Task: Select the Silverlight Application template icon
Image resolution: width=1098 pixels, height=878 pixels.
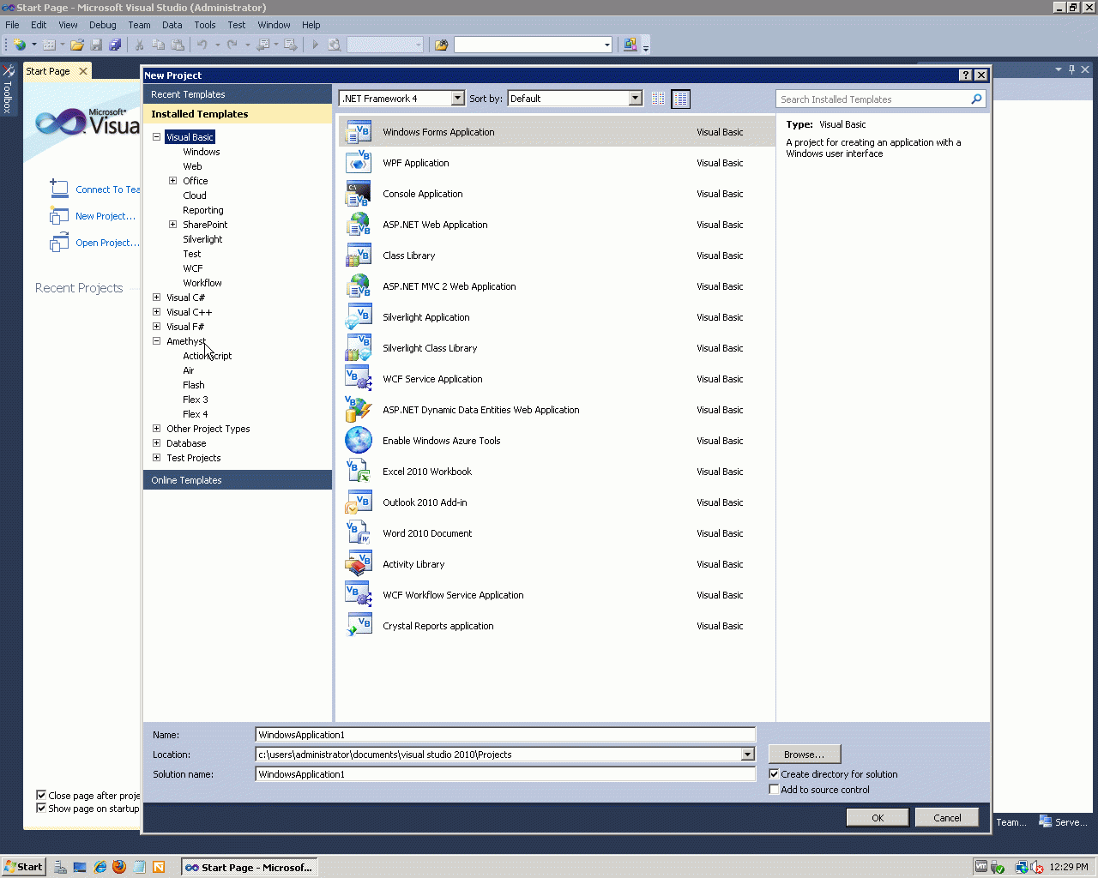Action: [x=359, y=317]
